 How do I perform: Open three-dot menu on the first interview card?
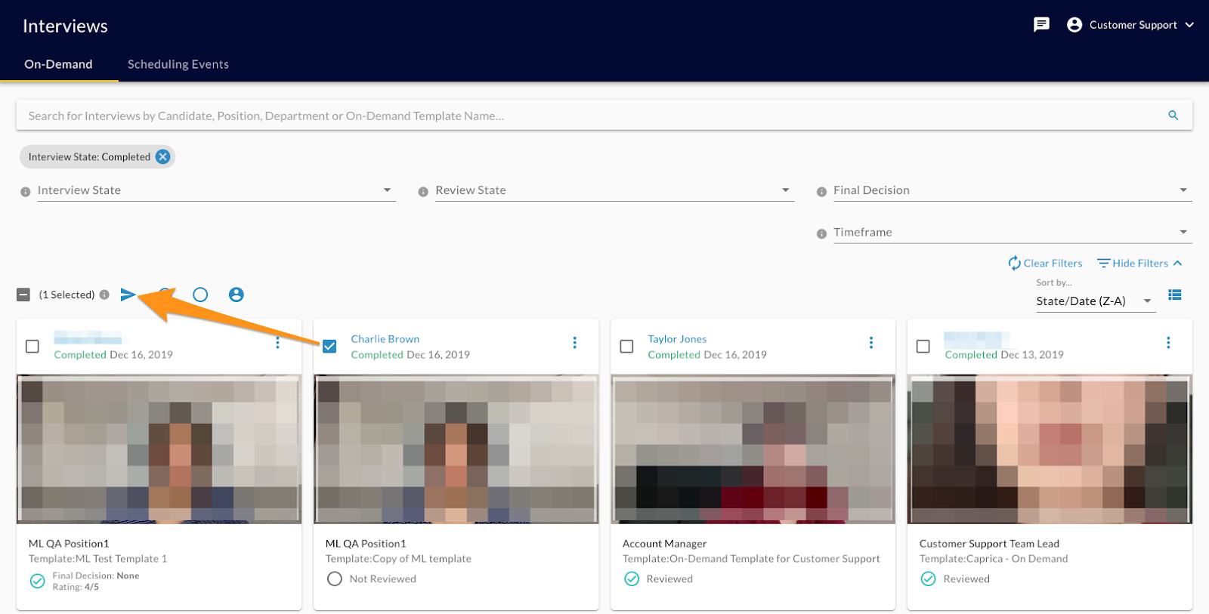point(277,343)
